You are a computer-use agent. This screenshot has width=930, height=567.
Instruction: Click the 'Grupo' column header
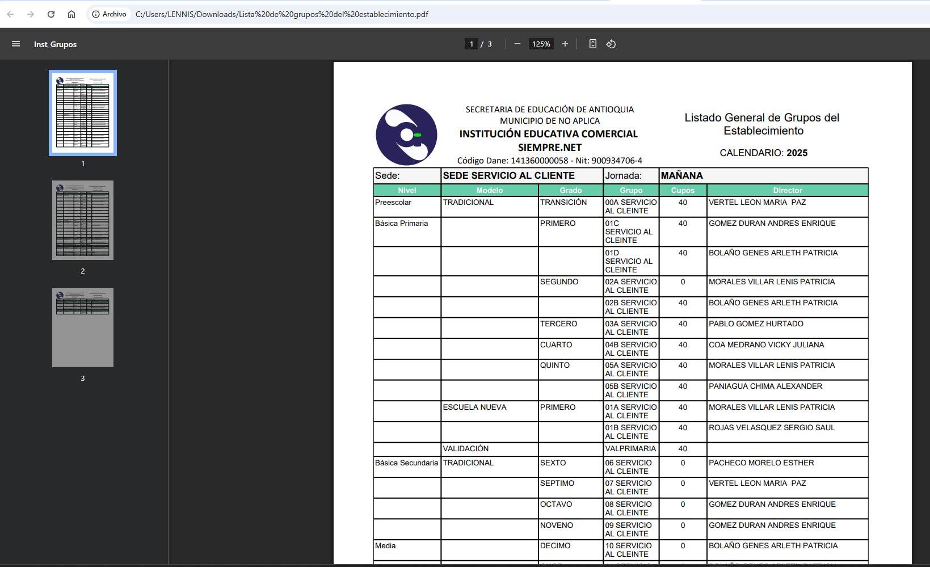pyautogui.click(x=631, y=190)
